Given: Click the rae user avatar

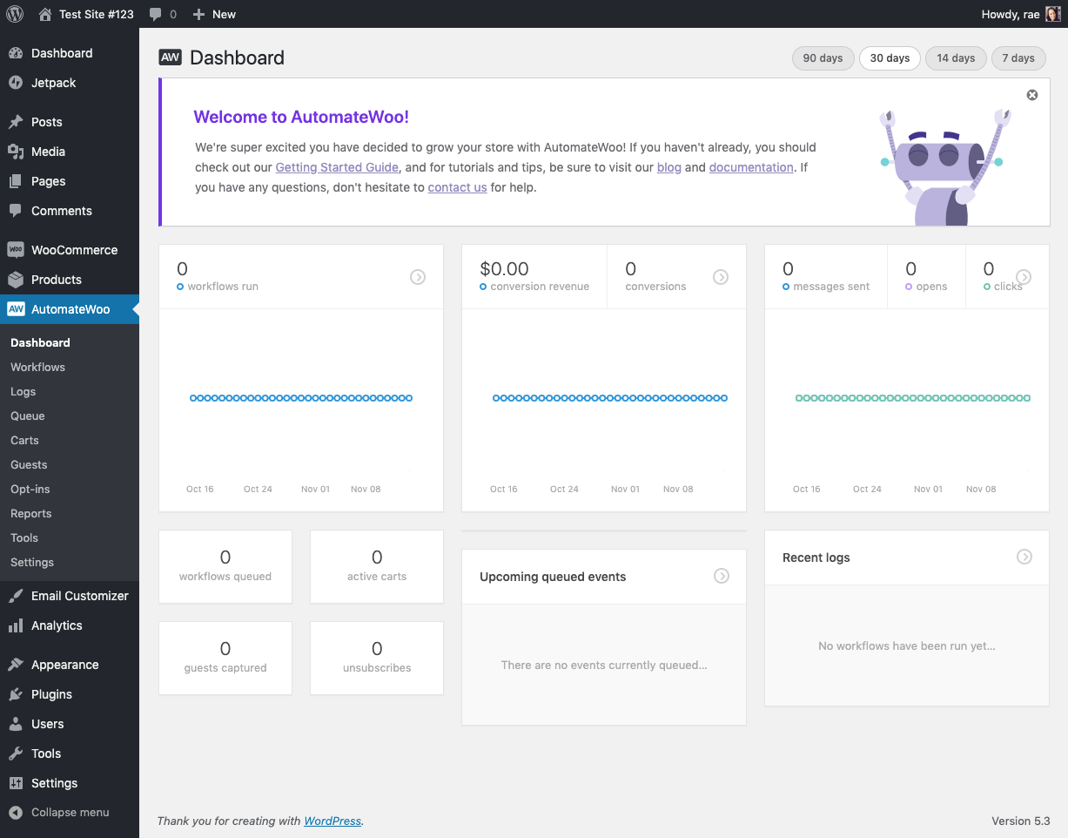Looking at the screenshot, I should [1052, 14].
